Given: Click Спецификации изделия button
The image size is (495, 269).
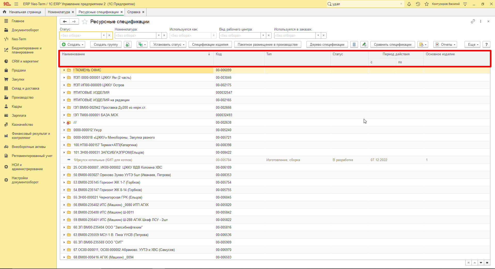Looking at the screenshot, I should (x=210, y=44).
